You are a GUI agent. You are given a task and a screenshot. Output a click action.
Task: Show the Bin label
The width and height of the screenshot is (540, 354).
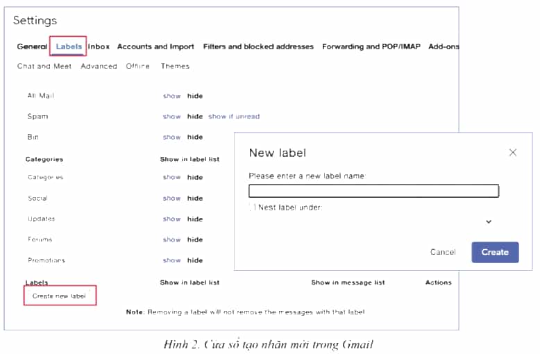tap(172, 137)
